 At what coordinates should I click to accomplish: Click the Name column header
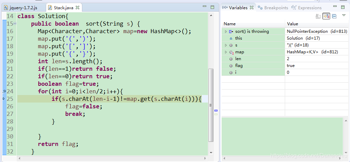[x=253, y=24]
